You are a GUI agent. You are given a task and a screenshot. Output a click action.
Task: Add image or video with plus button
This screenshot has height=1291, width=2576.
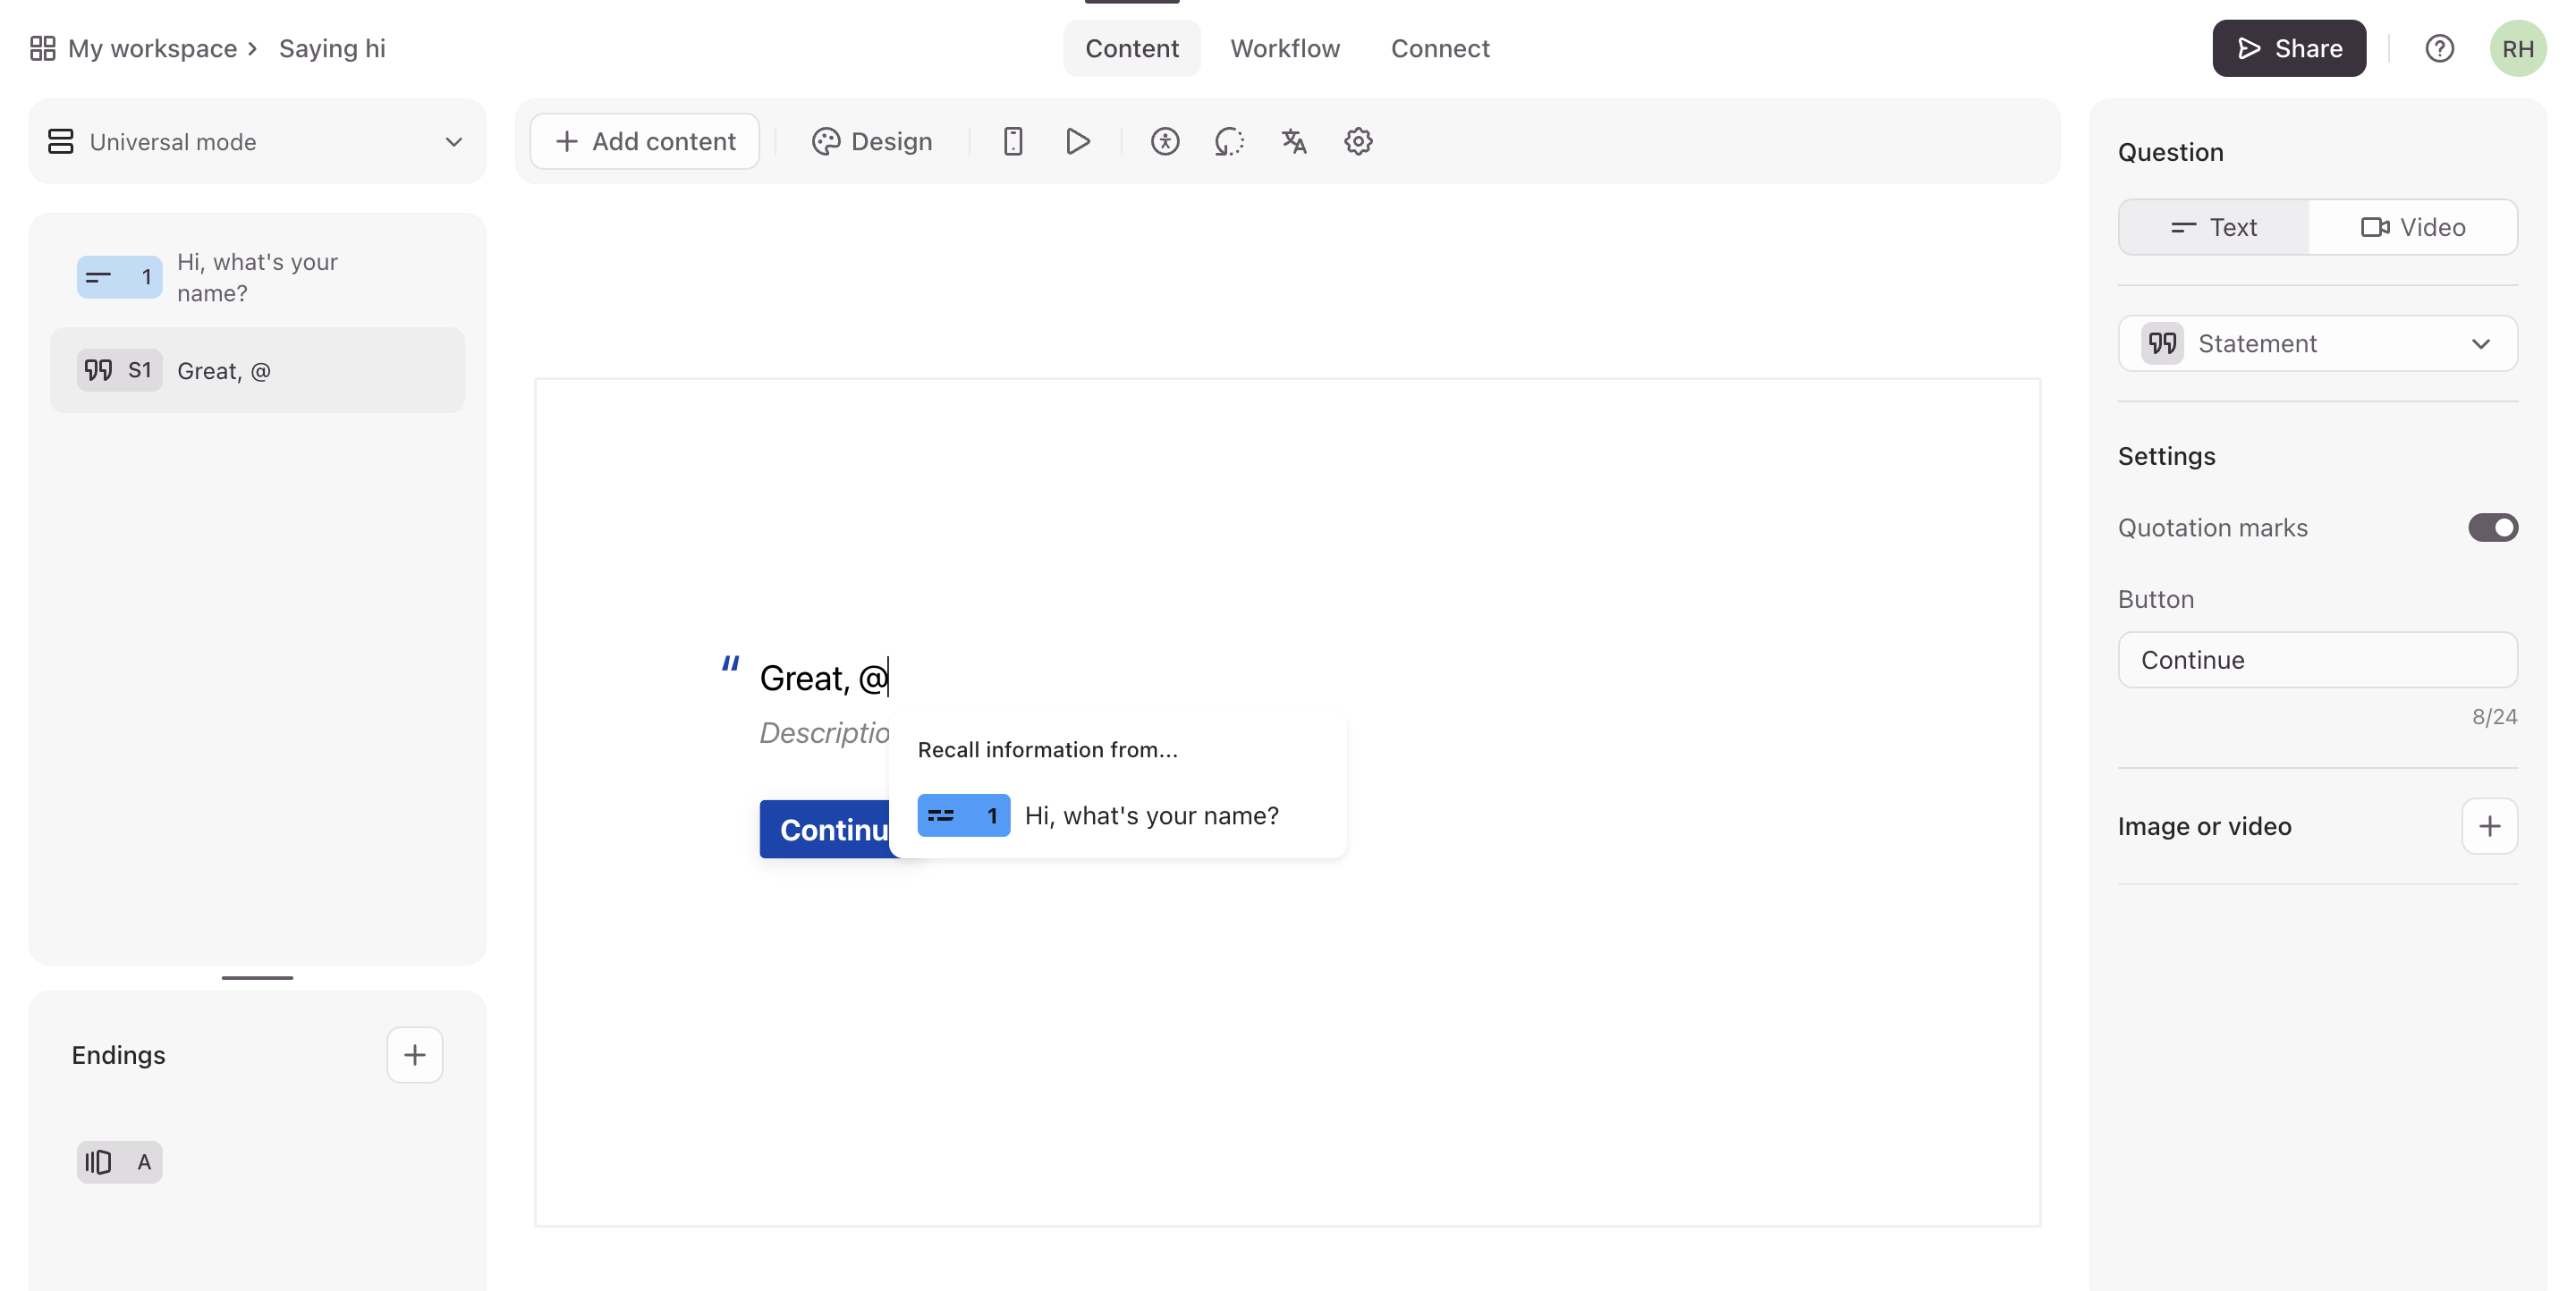click(x=2489, y=825)
